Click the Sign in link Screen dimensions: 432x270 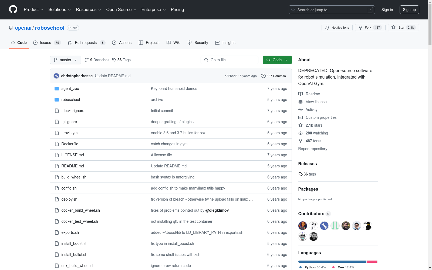click(x=387, y=10)
